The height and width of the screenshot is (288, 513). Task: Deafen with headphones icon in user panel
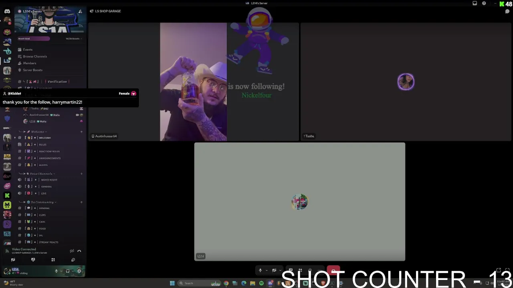(67, 271)
